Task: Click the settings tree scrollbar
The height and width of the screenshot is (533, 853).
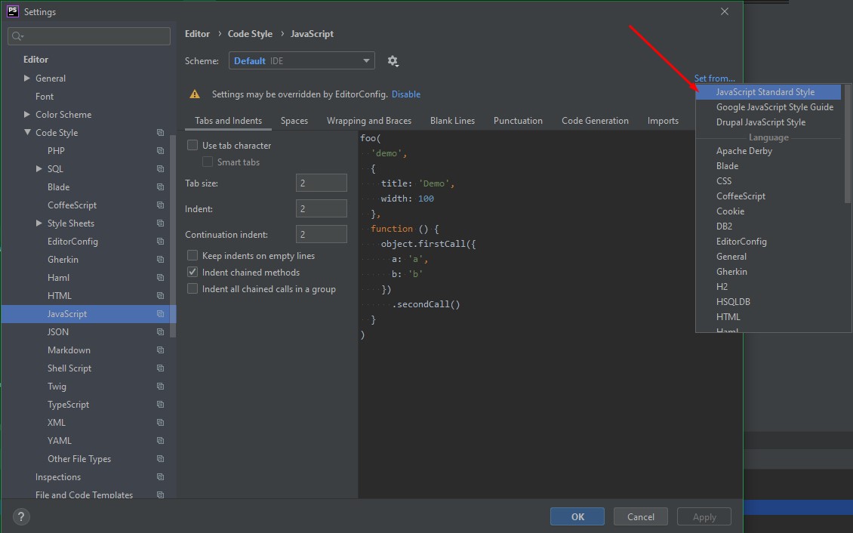Action: tap(173, 236)
